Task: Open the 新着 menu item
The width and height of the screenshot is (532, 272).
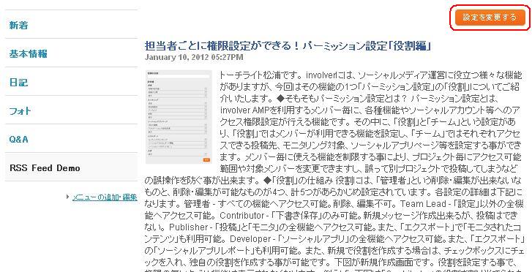Action: (18, 26)
